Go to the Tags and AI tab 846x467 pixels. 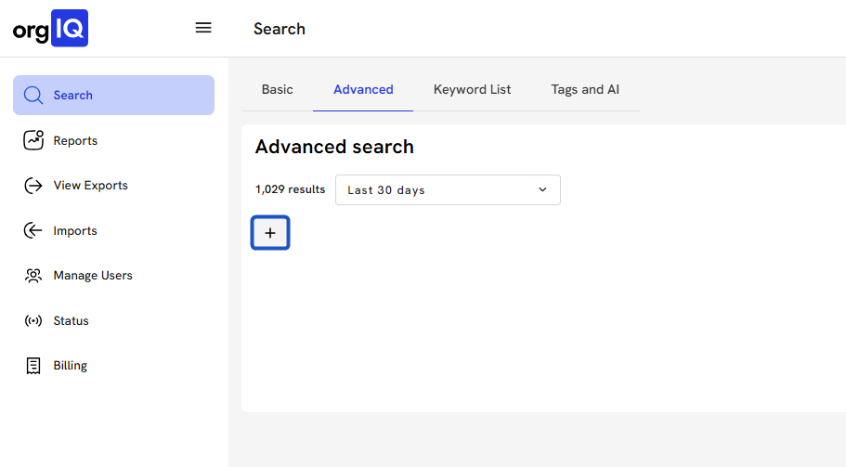point(585,90)
